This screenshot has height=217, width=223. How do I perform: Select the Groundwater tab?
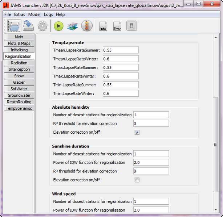pyautogui.click(x=19, y=95)
